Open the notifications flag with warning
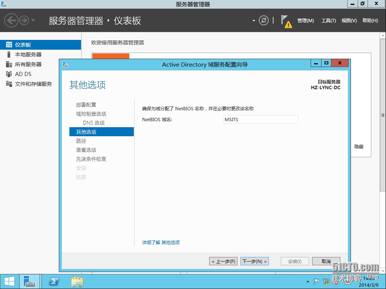386x289 pixels. [x=286, y=21]
